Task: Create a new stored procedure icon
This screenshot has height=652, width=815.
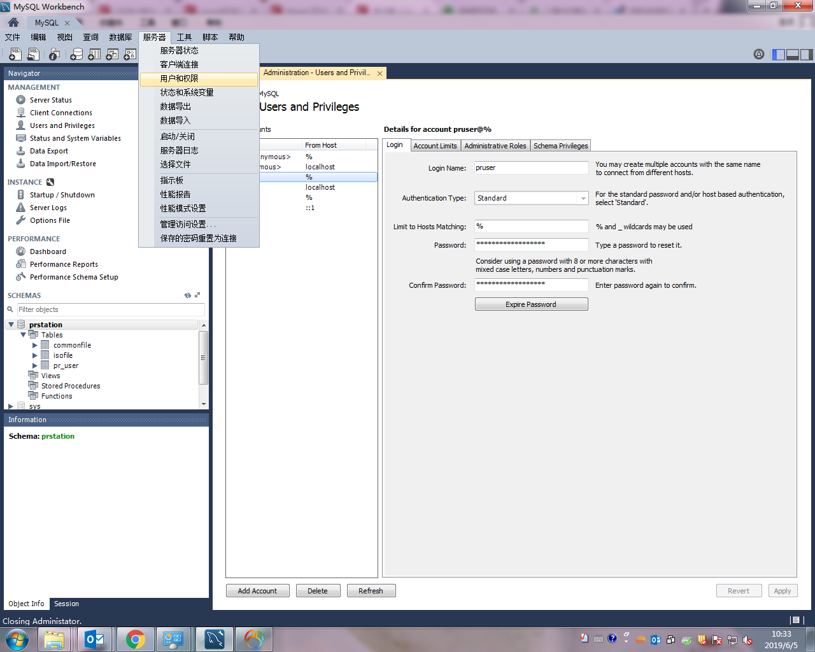Action: point(130,55)
